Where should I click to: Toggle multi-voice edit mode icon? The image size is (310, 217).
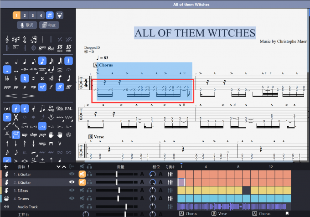[x=50, y=15]
